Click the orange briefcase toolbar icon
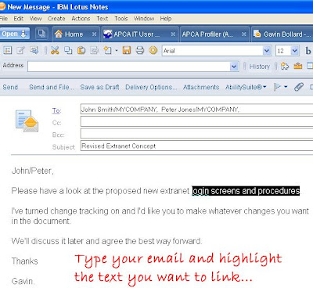This screenshot has width=313, height=288. click(297, 67)
